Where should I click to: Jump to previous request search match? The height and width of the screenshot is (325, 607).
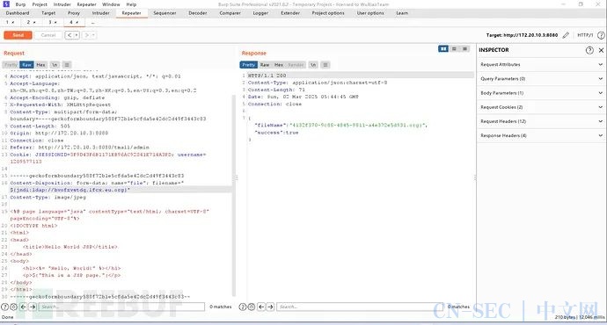[23, 307]
